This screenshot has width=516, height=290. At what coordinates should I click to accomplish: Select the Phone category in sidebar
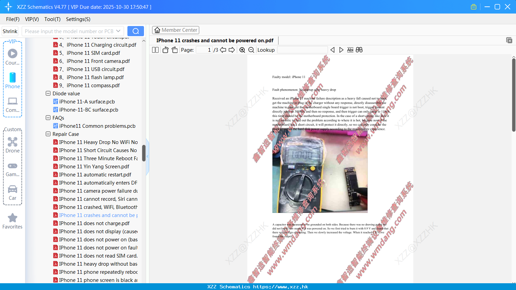(x=13, y=80)
